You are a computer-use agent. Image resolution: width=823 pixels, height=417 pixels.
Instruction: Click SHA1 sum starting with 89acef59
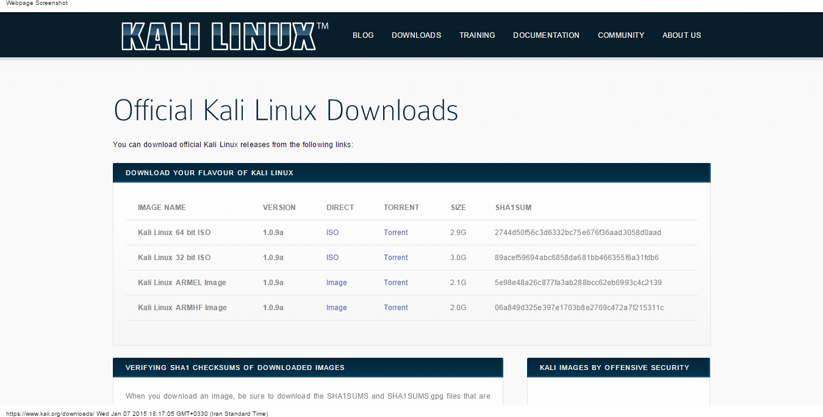pos(577,258)
